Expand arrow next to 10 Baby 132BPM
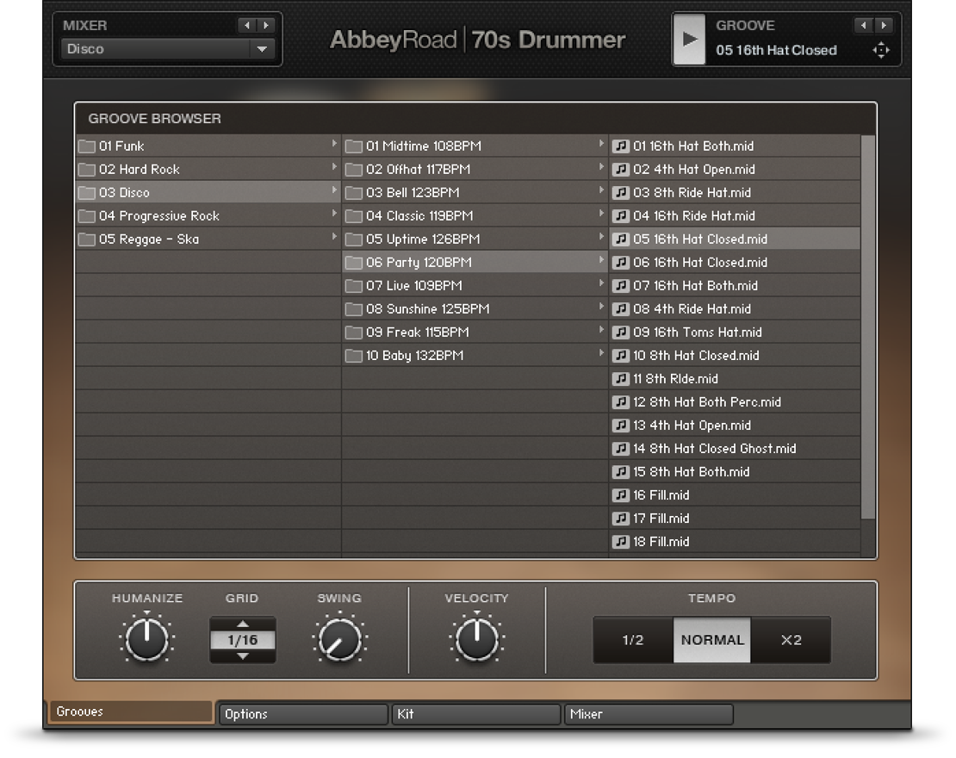956x758 pixels. (x=601, y=353)
